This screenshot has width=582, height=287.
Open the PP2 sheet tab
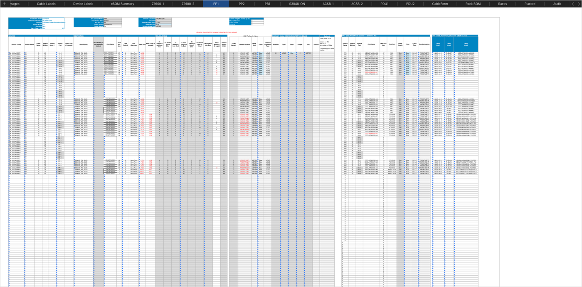coord(242,4)
